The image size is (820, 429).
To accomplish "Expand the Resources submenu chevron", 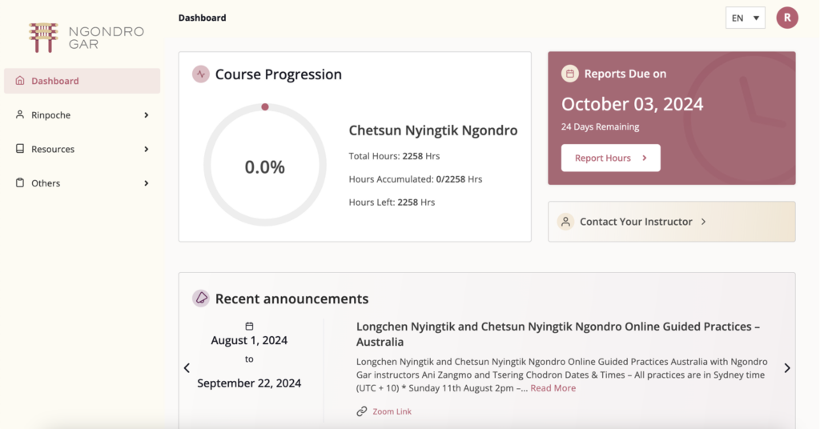I will tap(146, 149).
